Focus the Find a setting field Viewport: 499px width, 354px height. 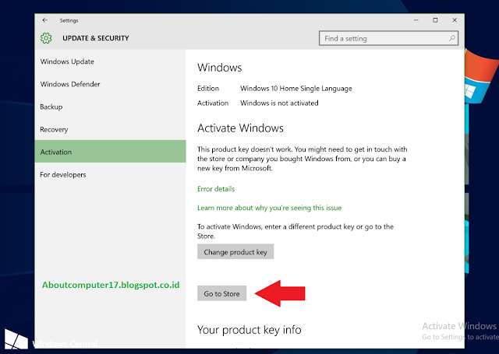coord(388,38)
